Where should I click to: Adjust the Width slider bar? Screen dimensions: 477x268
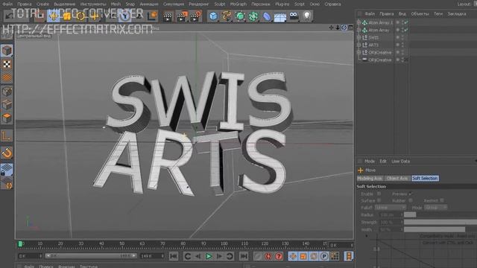pos(435,229)
